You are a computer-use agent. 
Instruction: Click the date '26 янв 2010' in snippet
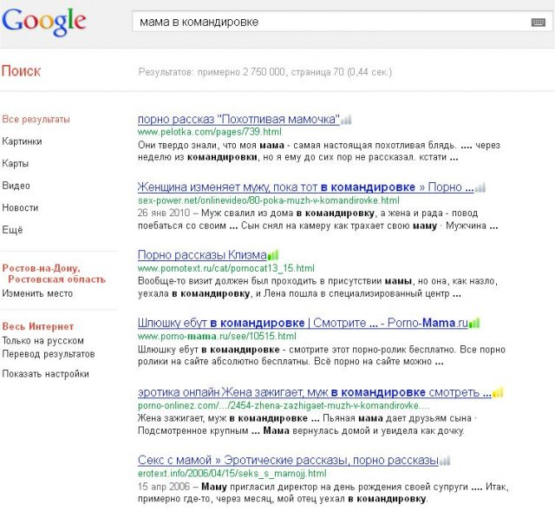(x=164, y=213)
